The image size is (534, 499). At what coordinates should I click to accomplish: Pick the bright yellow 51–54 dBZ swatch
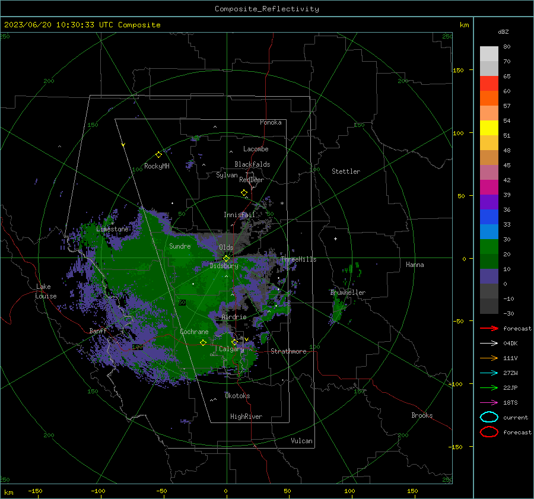point(489,128)
